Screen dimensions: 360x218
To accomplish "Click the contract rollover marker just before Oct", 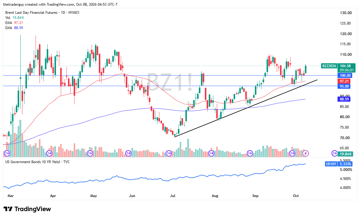I will [x=292, y=154].
